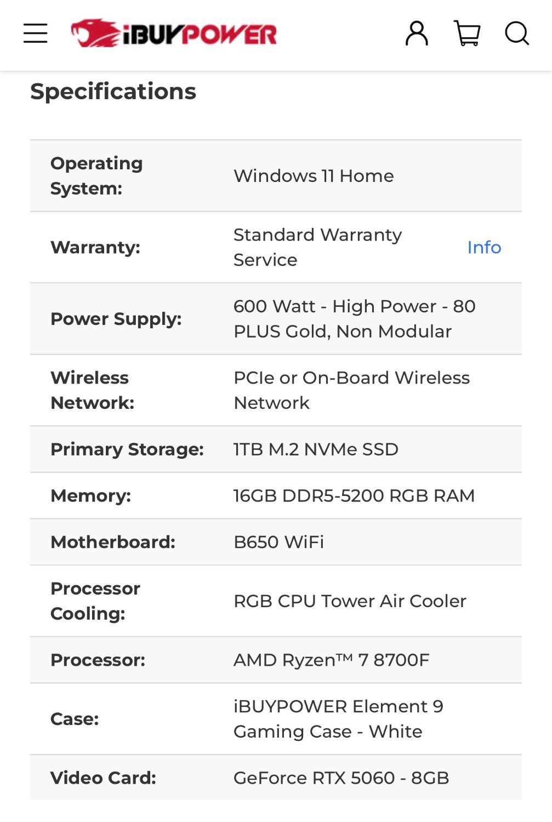This screenshot has width=552, height=822.
Task: Open the user account icon
Action: click(x=417, y=33)
